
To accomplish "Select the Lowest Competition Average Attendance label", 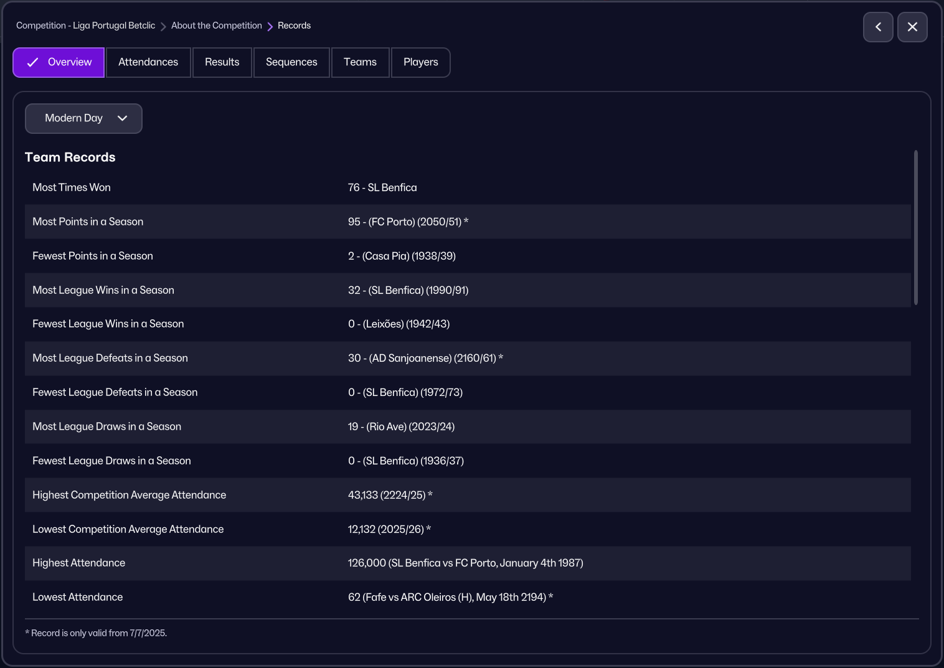I will pos(128,529).
